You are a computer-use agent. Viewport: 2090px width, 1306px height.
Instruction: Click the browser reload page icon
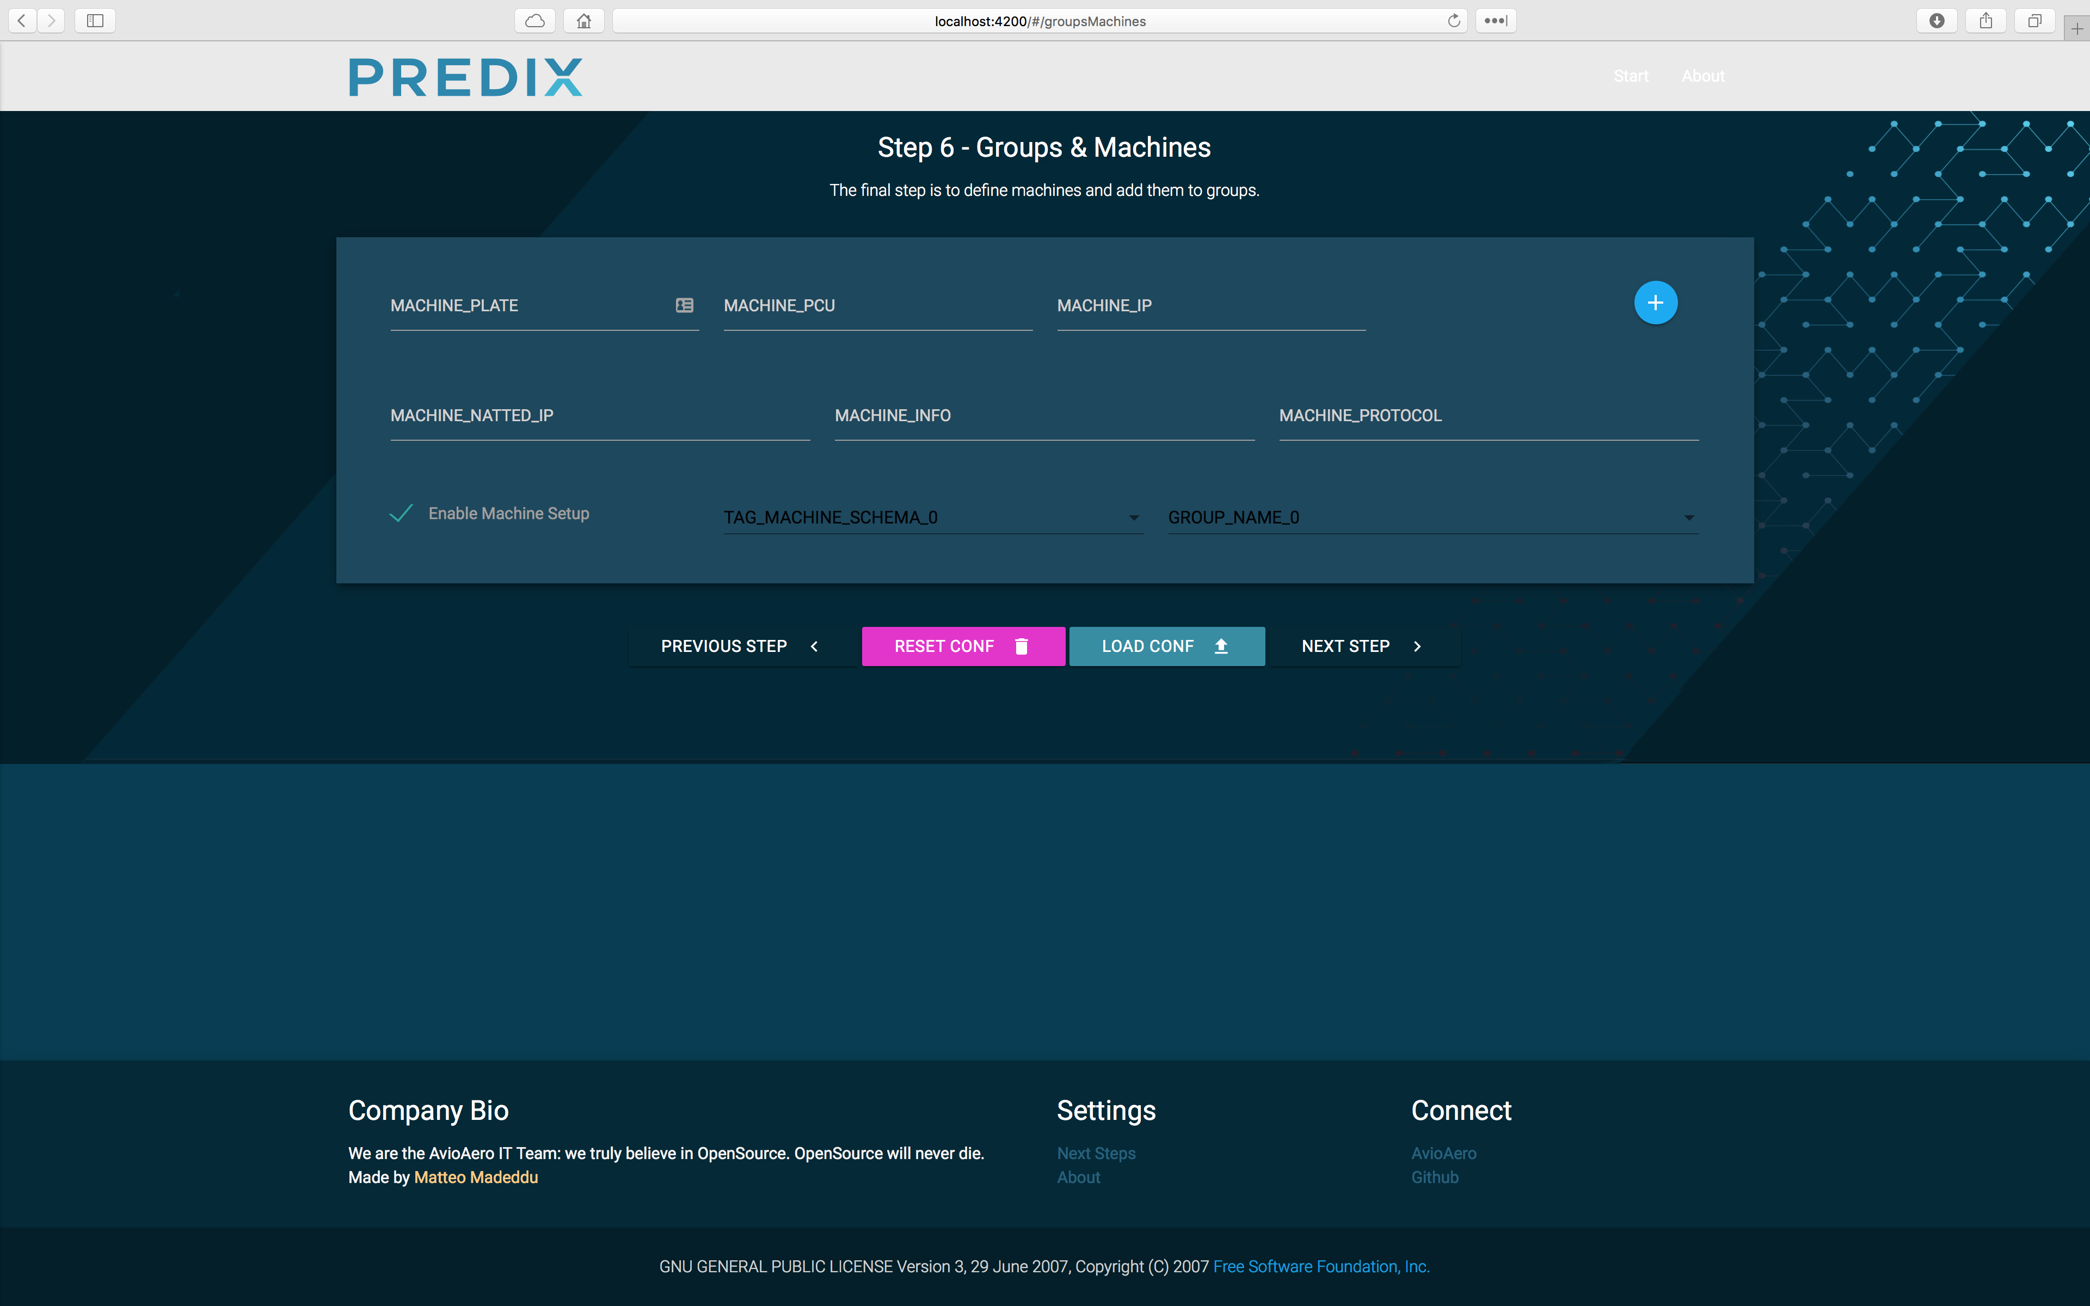pos(1454,21)
